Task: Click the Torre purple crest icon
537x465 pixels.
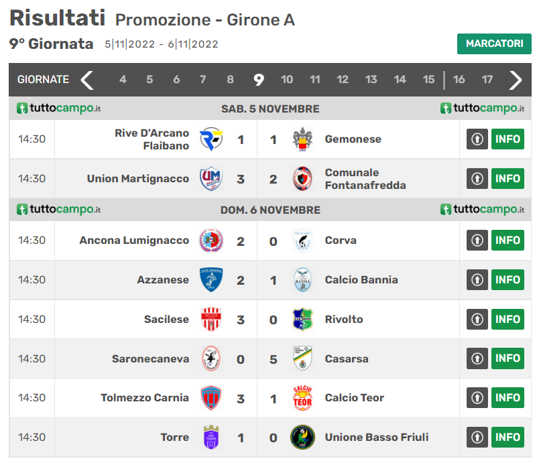Action: click(x=212, y=438)
